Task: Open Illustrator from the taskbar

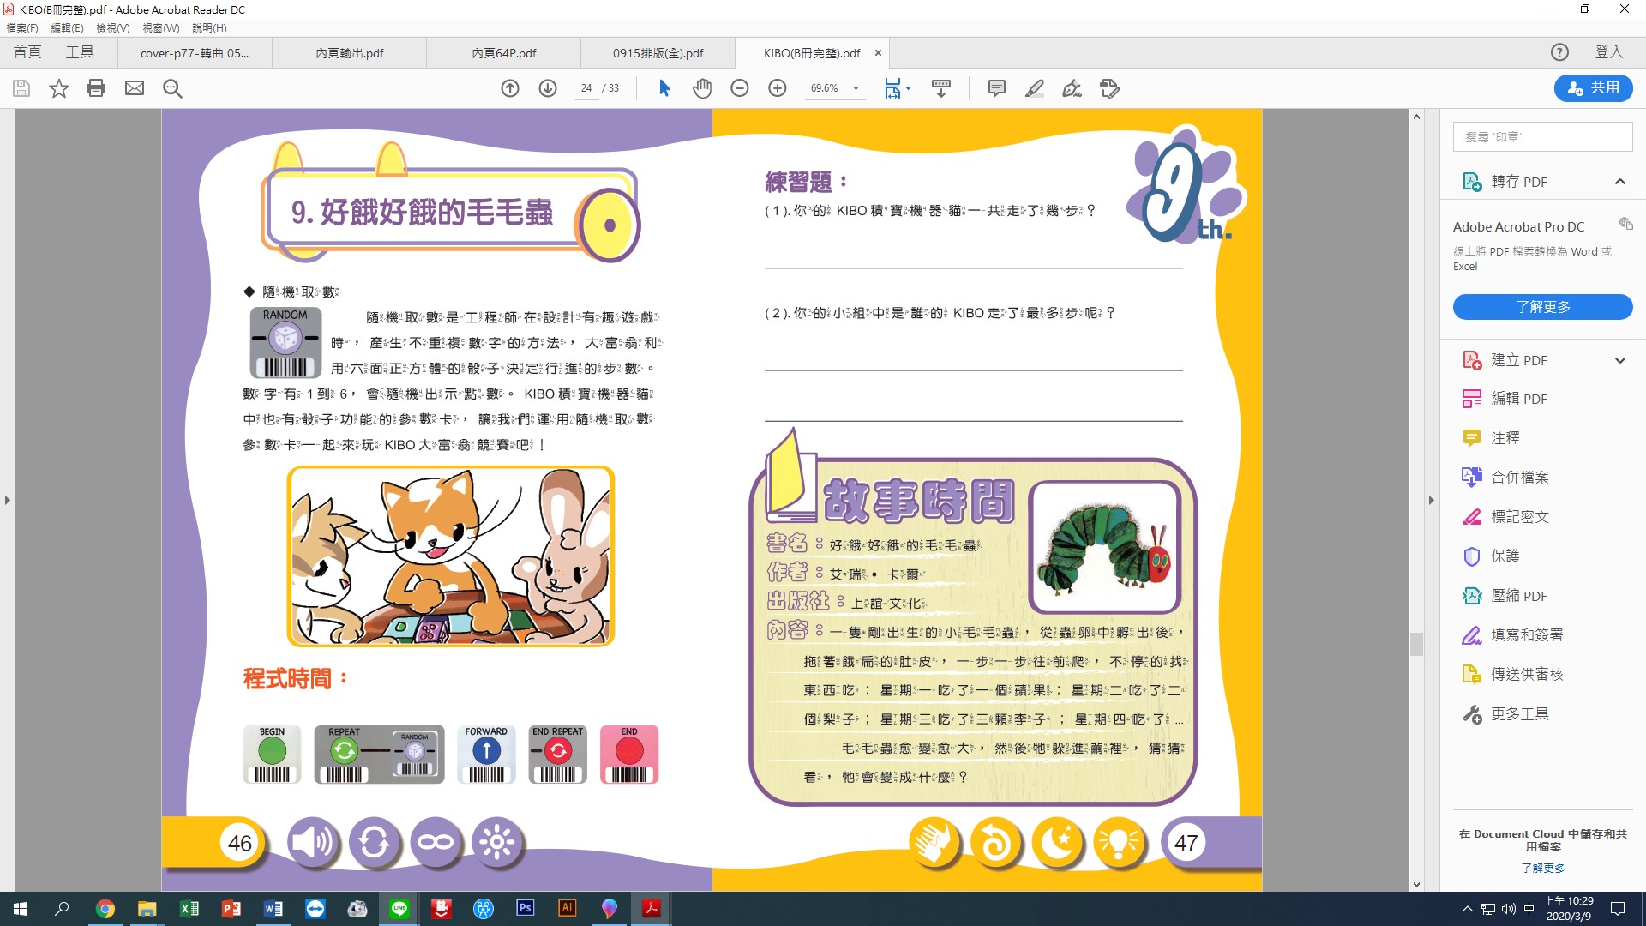Action: click(x=567, y=909)
